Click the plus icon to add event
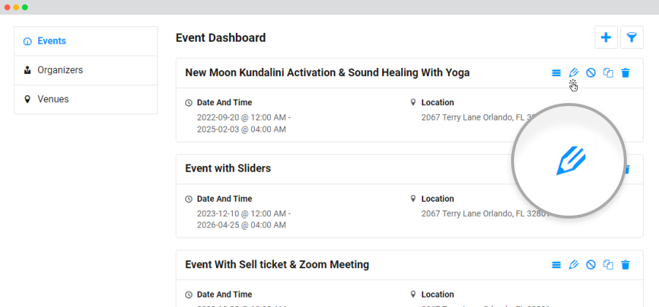This screenshot has width=659, height=307. click(x=606, y=38)
